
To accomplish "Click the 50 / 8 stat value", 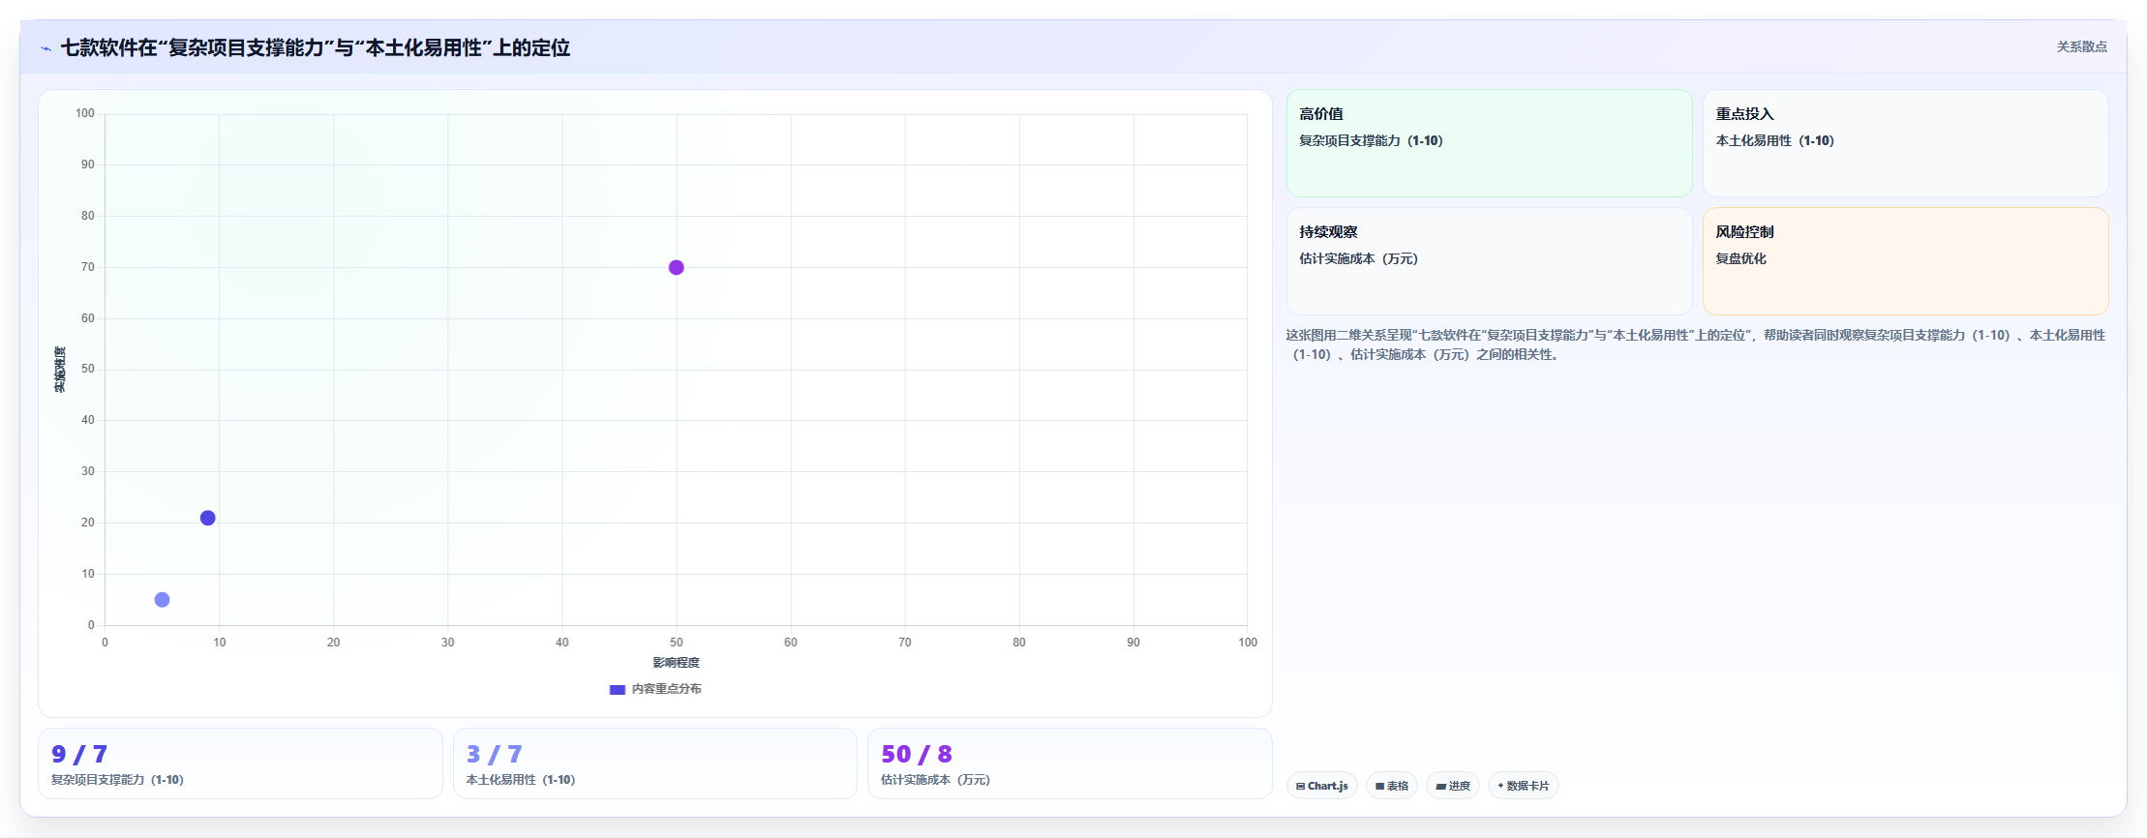I will coord(916,754).
